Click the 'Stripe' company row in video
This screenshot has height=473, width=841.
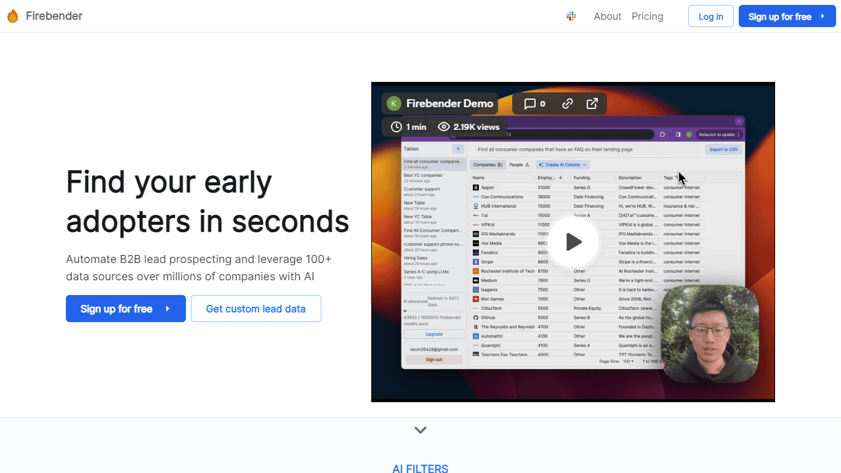pos(588,262)
